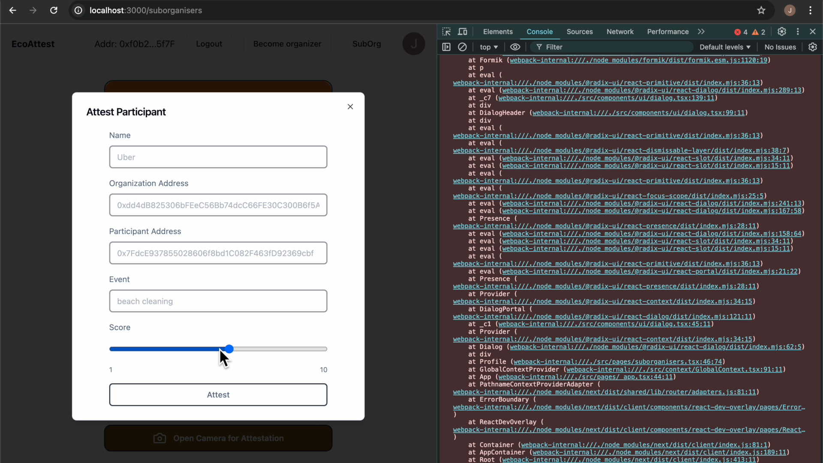Open the DevTools customize three-dot menu
The width and height of the screenshot is (823, 463).
click(798, 32)
